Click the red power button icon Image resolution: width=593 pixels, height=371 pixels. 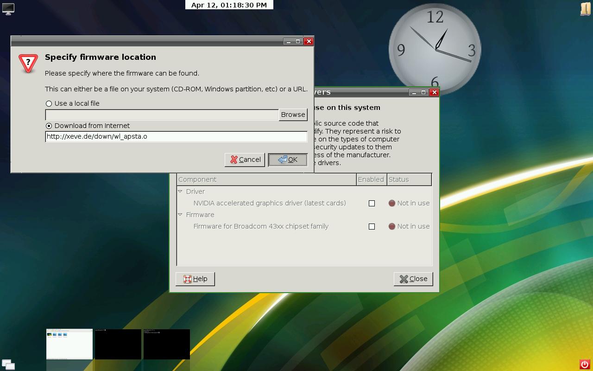[584, 365]
